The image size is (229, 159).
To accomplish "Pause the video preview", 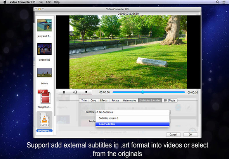I will [64, 92].
